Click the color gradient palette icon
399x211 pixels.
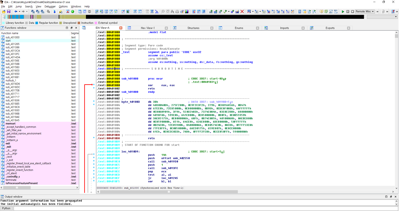pyautogui.click(x=187, y=12)
